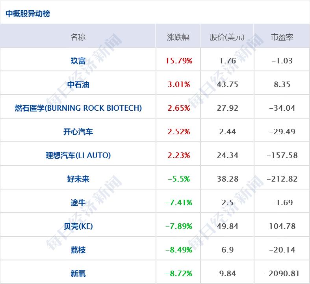The image size is (310, 284).
Task: Open the 贝壳(KE) stock link
Action: (x=78, y=226)
